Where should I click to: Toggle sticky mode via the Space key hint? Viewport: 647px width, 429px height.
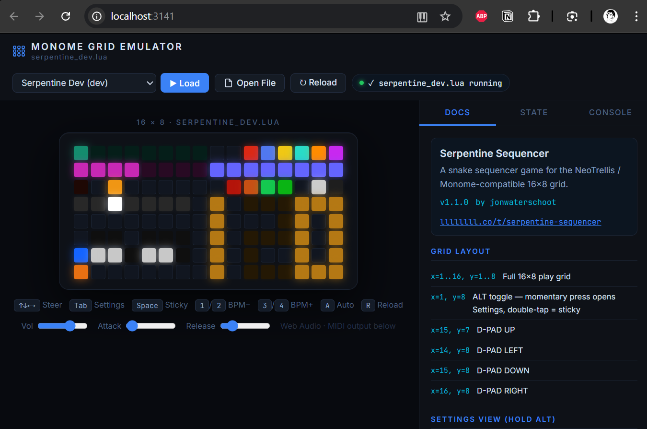point(147,305)
